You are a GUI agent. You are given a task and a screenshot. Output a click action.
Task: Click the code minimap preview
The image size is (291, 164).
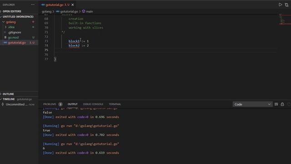tap(285, 20)
